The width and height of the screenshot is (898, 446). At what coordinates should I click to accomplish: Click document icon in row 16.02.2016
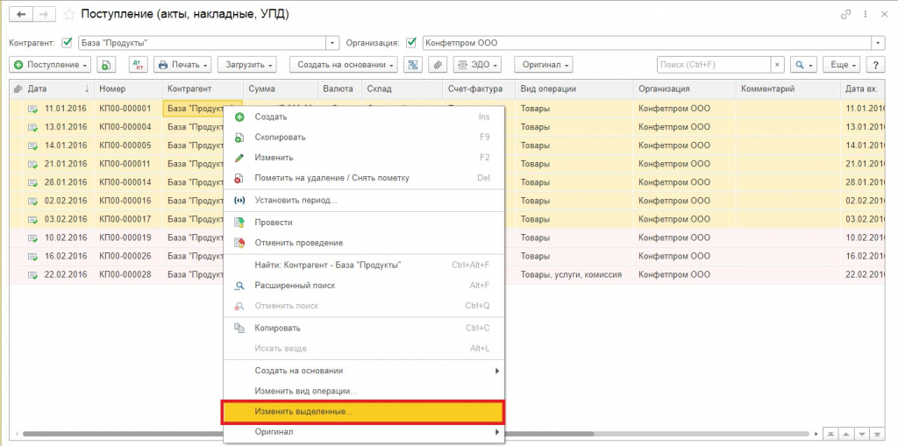[33, 256]
